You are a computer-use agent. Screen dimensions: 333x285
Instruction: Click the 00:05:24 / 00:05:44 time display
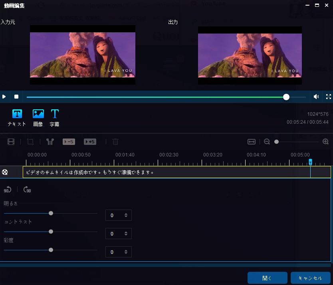307,122
